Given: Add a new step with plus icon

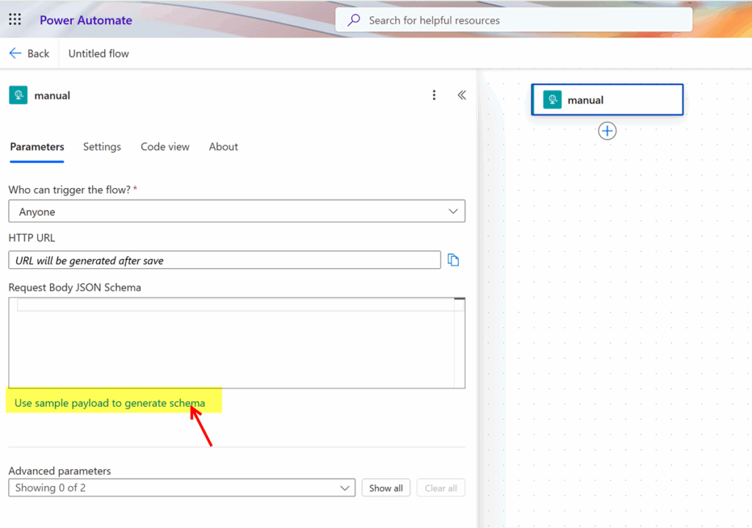Looking at the screenshot, I should click(x=607, y=131).
